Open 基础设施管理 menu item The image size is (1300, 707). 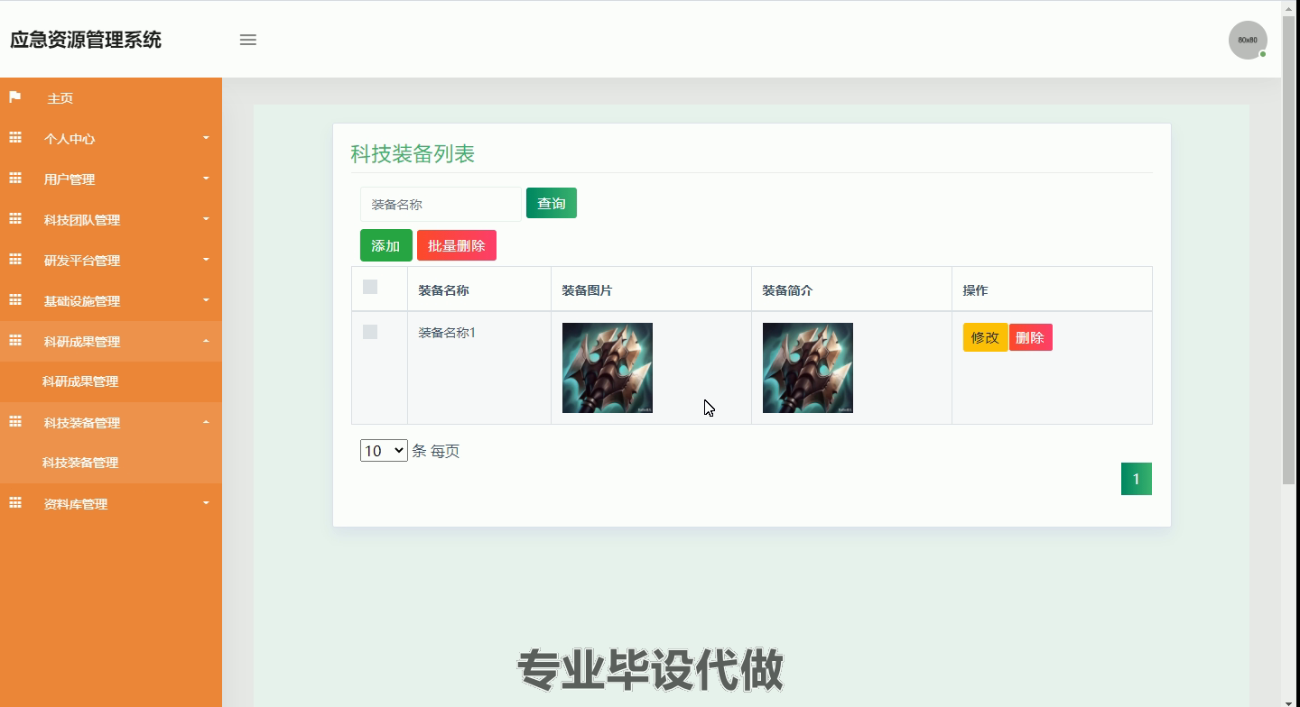pos(82,301)
